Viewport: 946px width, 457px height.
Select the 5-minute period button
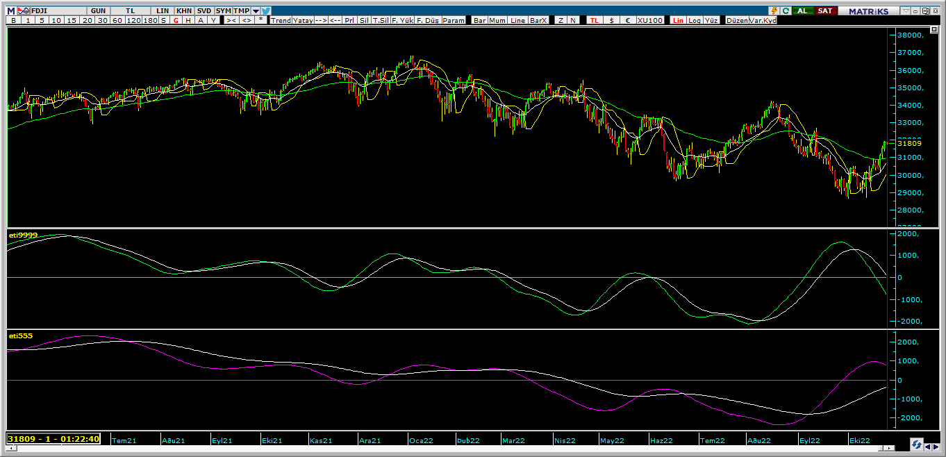click(42, 21)
